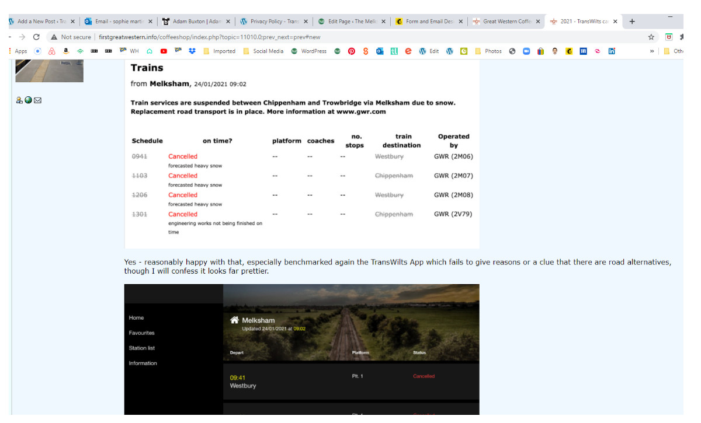Switch to the Adam Buxton tab
Image resolution: width=701 pixels, height=423 pixels.
click(x=193, y=22)
